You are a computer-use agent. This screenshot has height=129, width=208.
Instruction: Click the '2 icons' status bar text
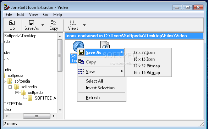click(x=11, y=124)
